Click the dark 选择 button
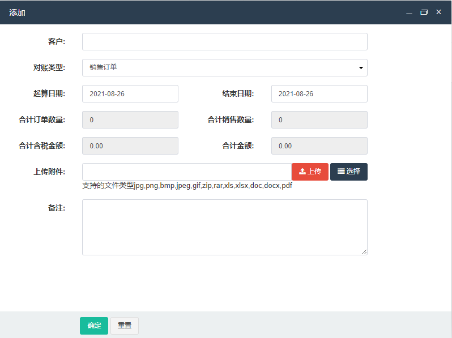 point(349,172)
